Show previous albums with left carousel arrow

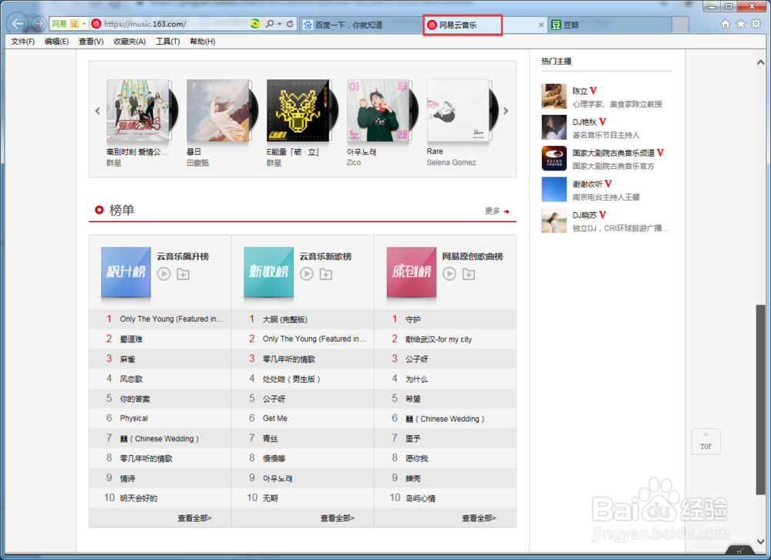97,111
